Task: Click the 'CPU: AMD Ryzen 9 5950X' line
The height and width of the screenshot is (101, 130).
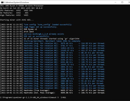Action: click(22, 6)
